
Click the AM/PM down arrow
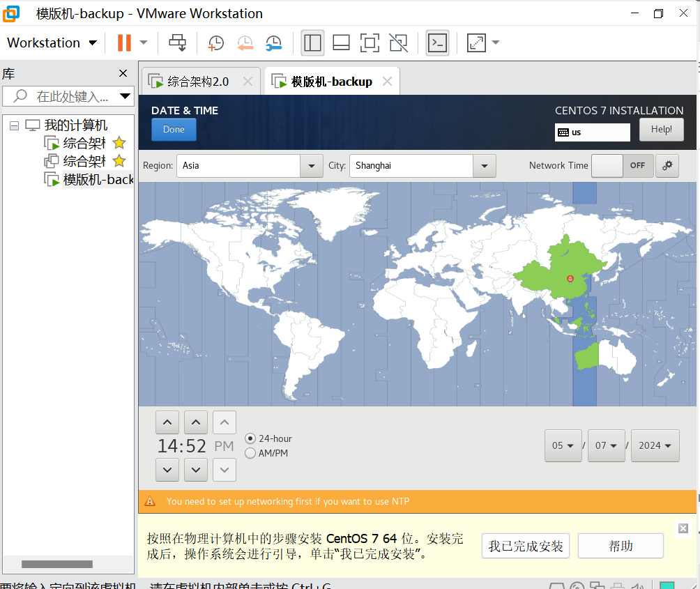point(225,470)
